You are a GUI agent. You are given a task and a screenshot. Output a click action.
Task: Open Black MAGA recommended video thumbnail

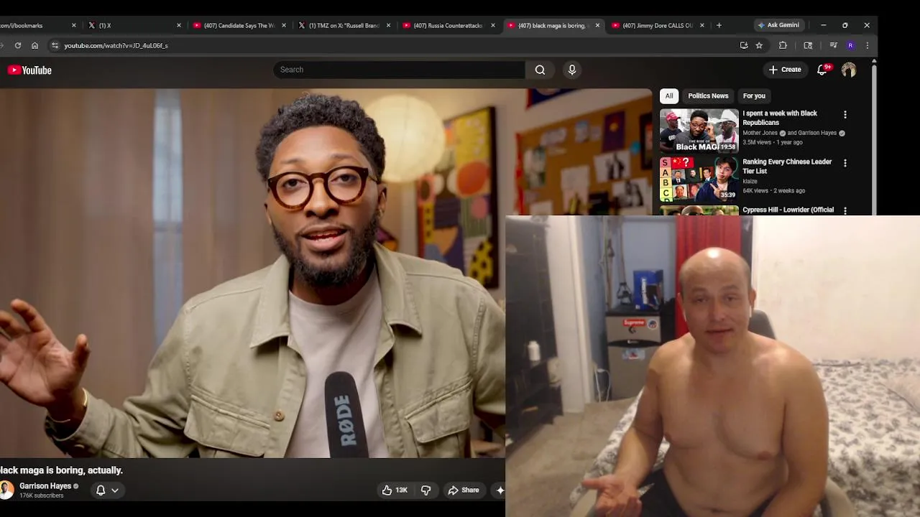(x=699, y=131)
